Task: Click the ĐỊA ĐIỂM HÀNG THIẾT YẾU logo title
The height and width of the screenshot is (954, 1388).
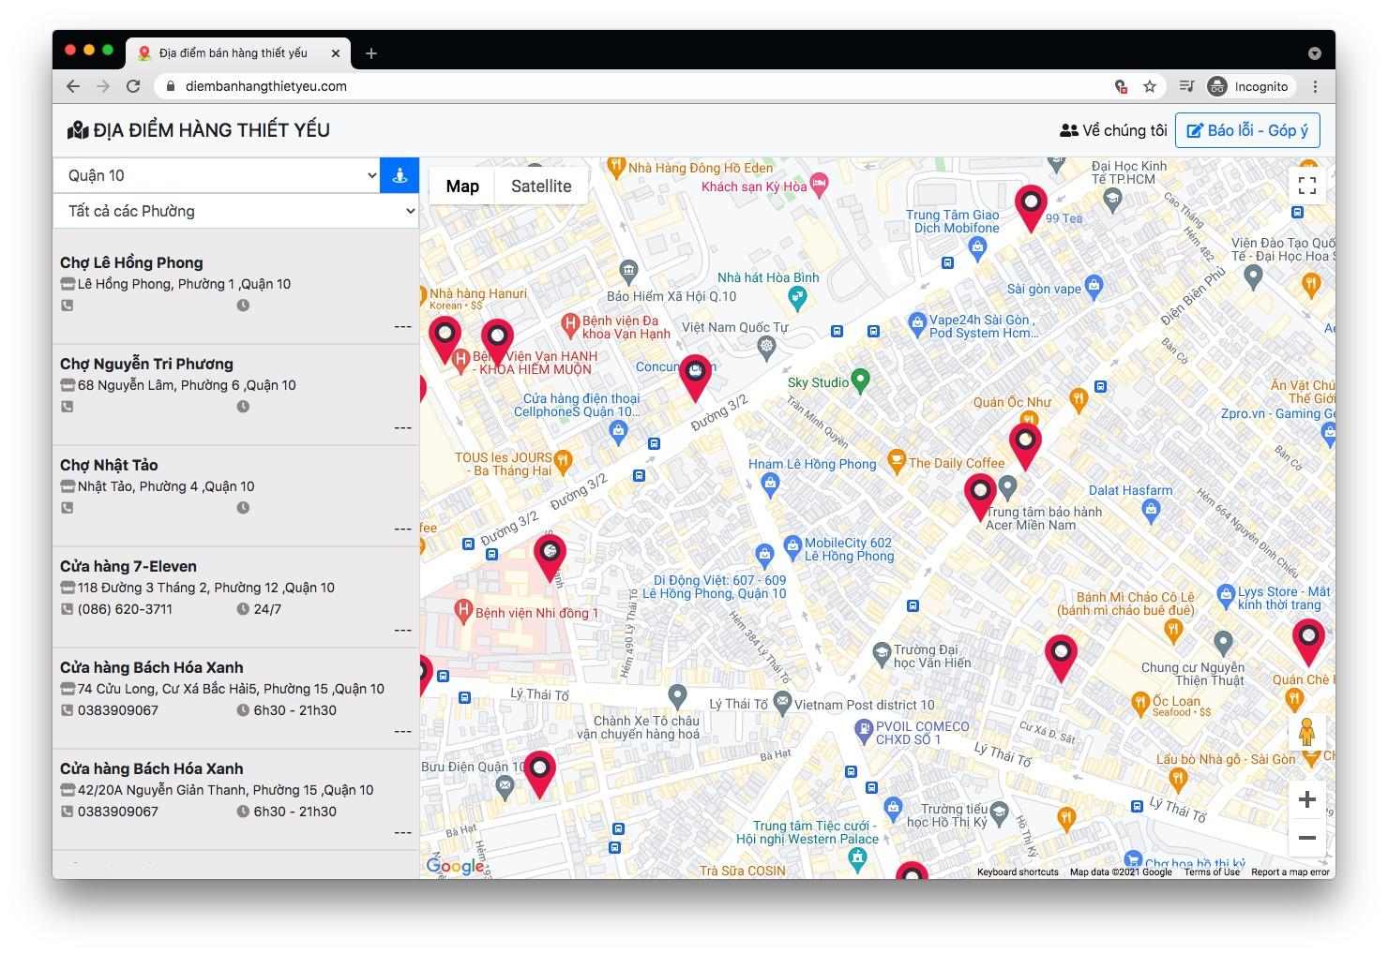Action: click(199, 130)
